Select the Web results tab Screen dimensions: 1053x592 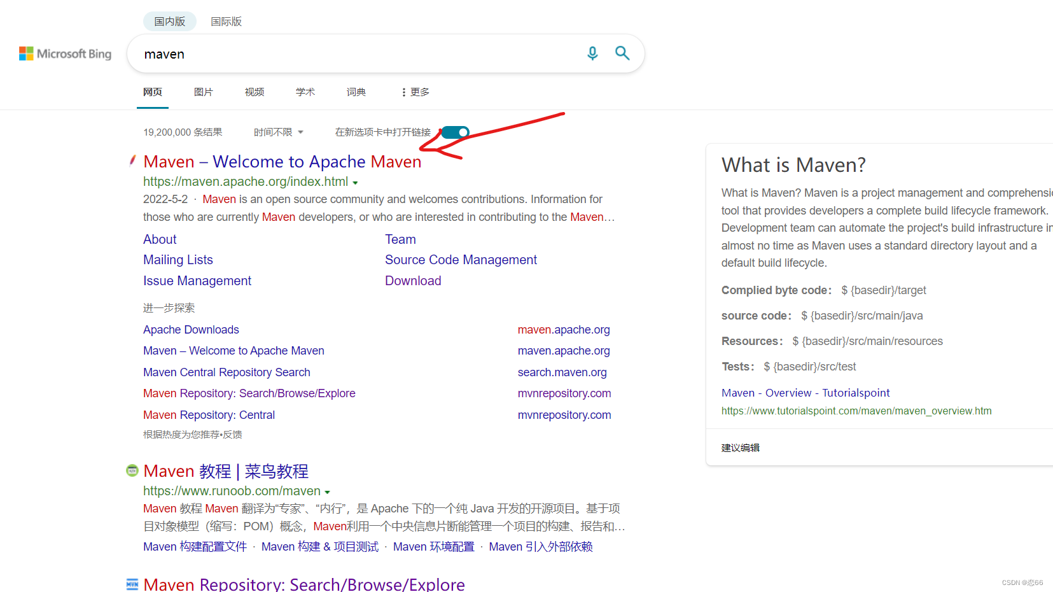coord(153,92)
